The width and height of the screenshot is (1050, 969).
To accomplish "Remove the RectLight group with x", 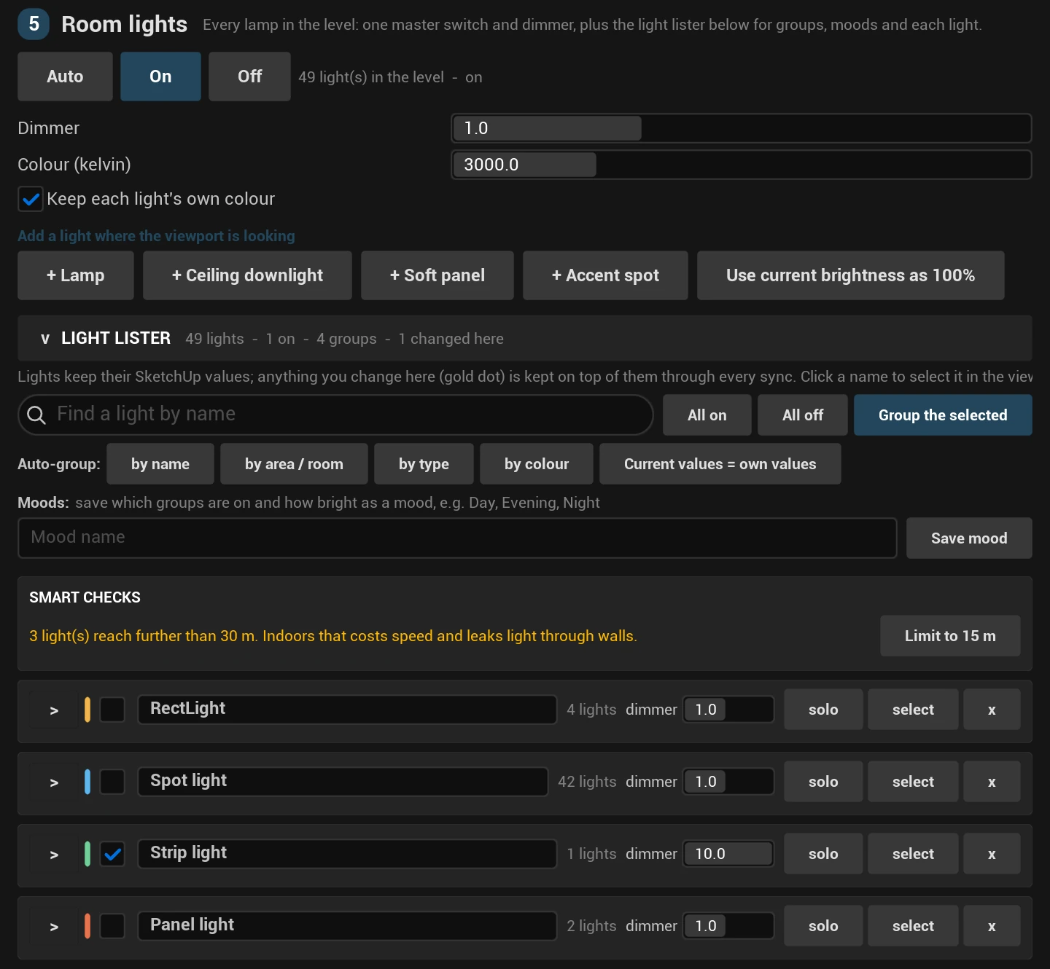I will pyautogui.click(x=992, y=710).
